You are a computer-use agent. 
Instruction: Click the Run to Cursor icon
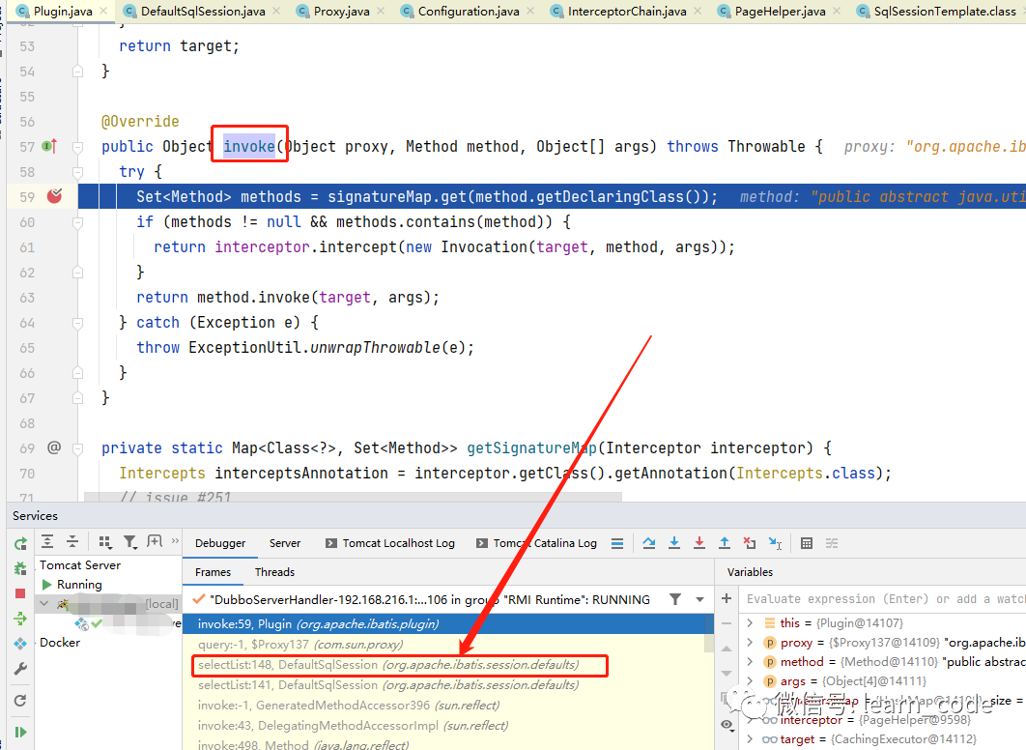[775, 543]
